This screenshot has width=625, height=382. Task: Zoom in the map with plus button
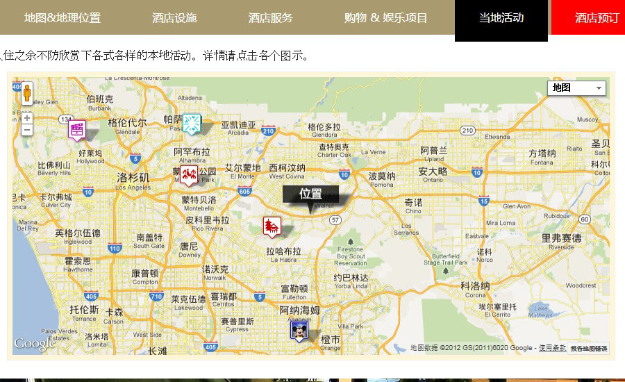click(x=26, y=118)
